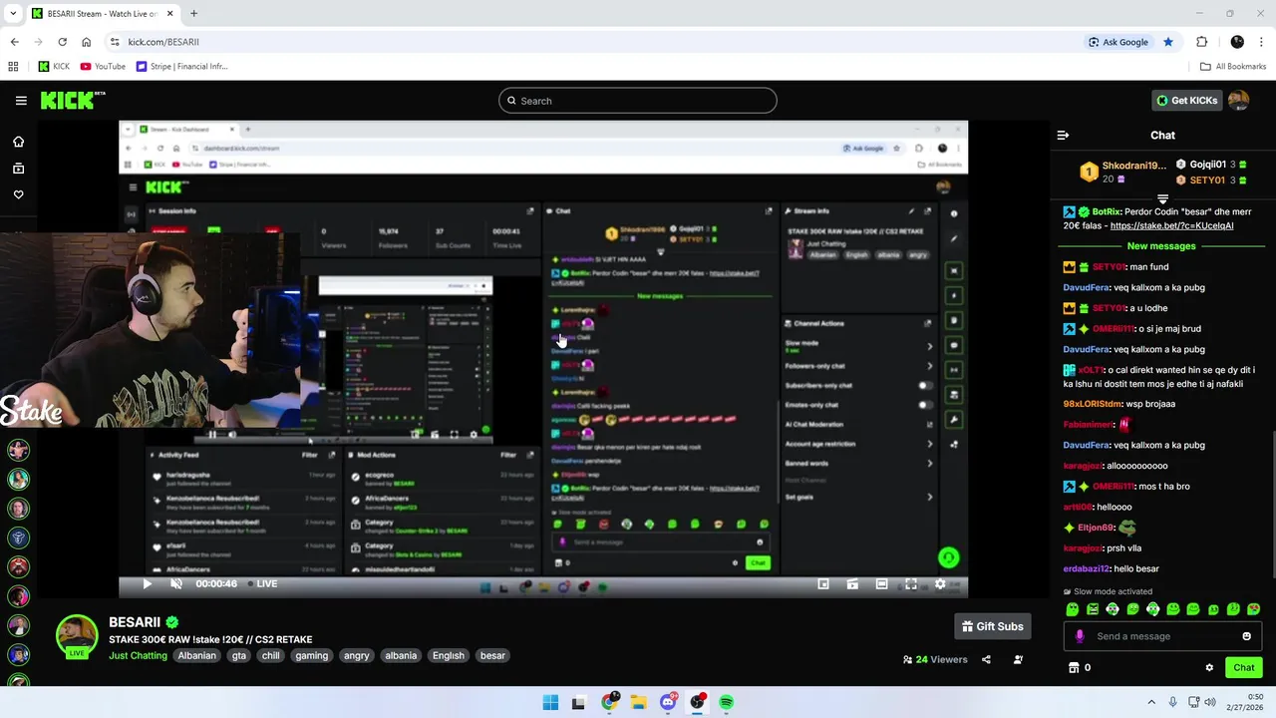Click Ask Google in address bar

coord(1118,42)
